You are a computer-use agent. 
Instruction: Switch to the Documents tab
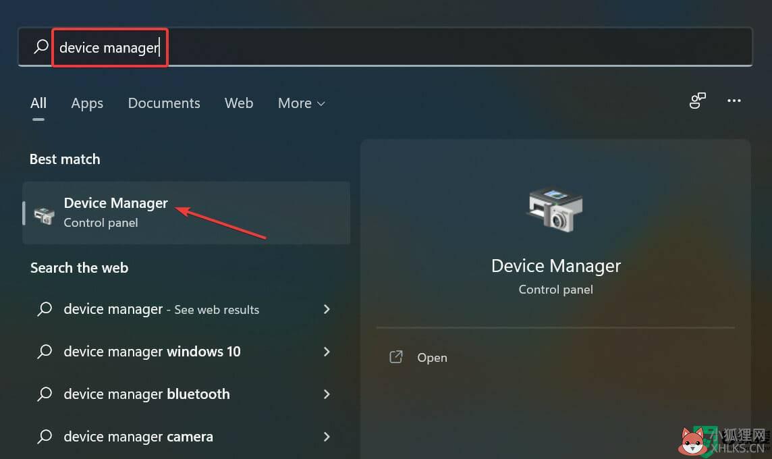pos(164,103)
